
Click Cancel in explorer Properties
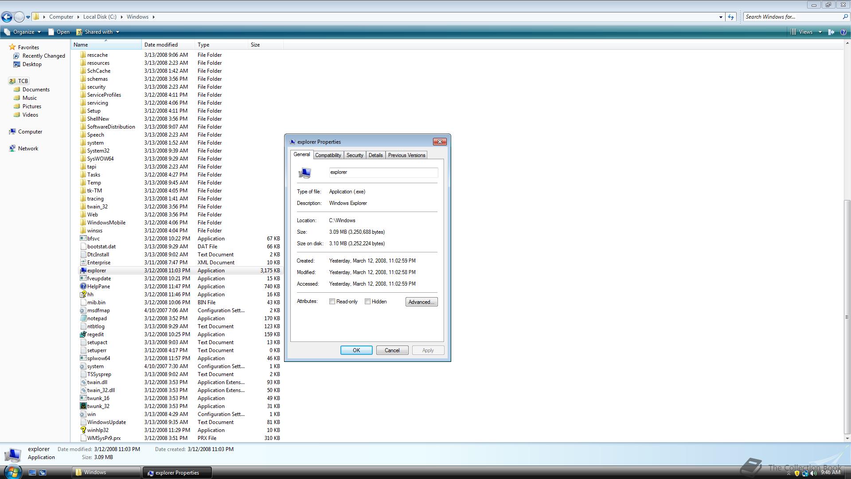tap(392, 350)
